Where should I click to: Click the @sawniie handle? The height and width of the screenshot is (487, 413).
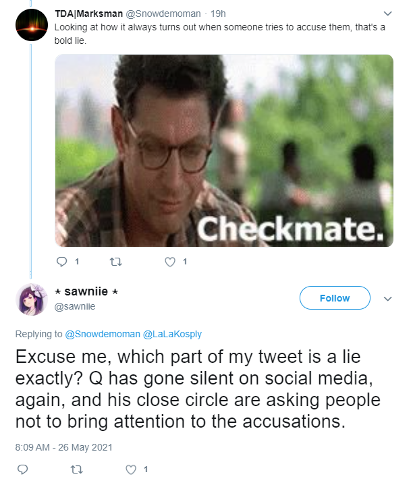tap(75, 306)
